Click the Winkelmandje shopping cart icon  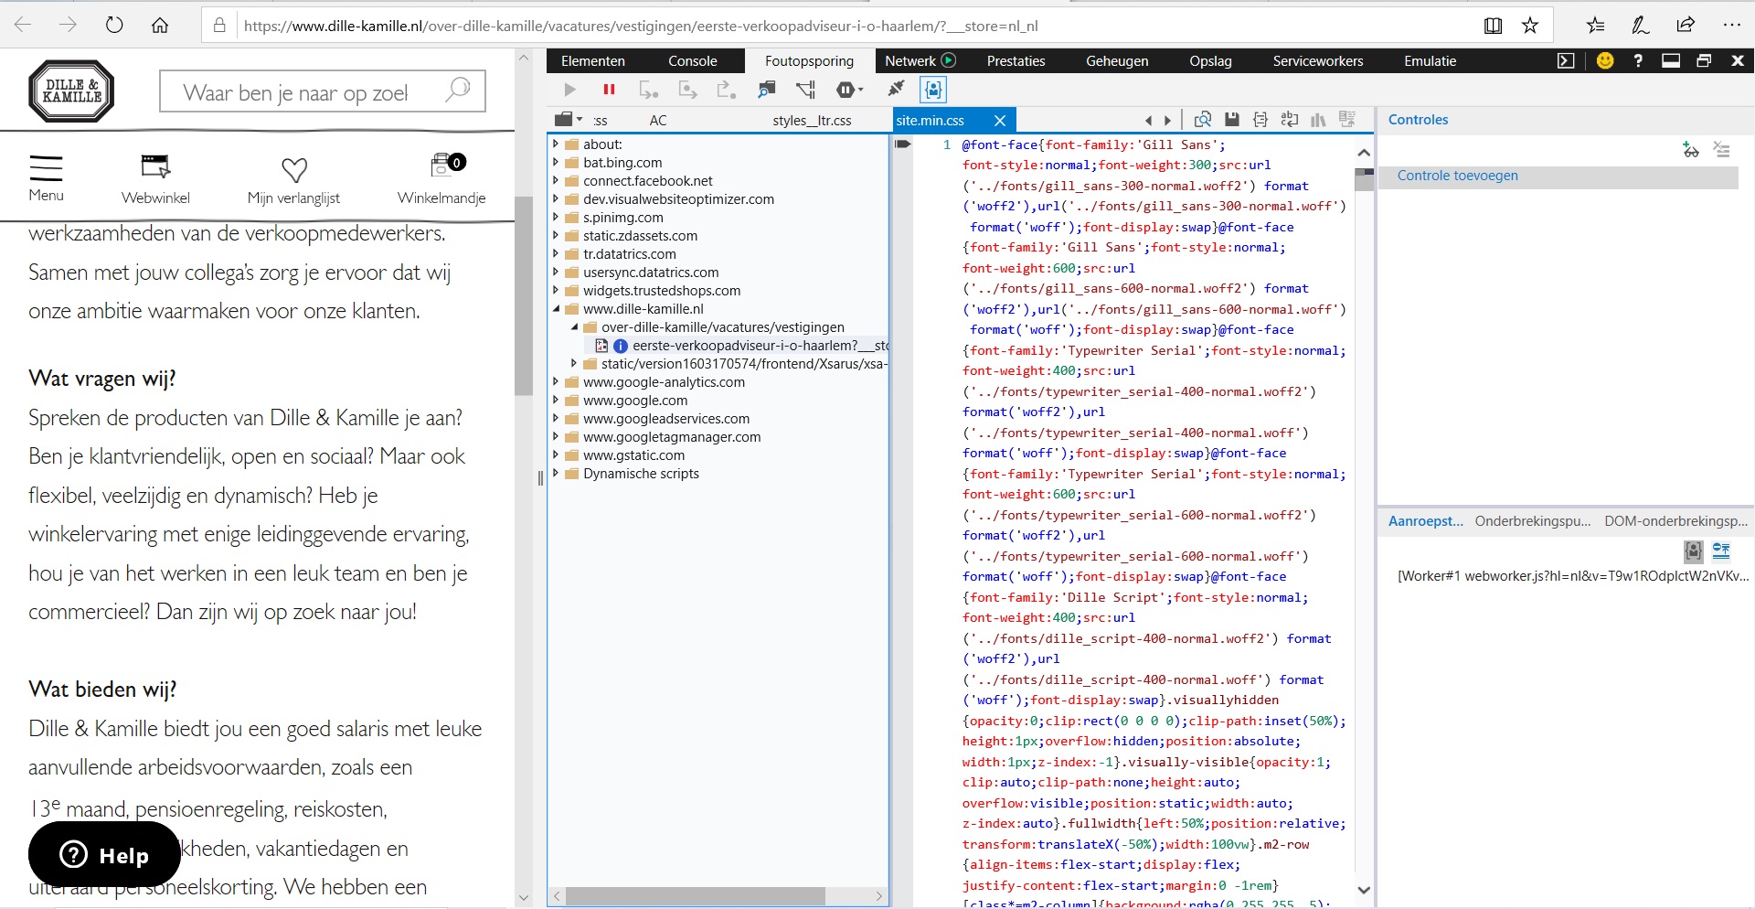(442, 166)
